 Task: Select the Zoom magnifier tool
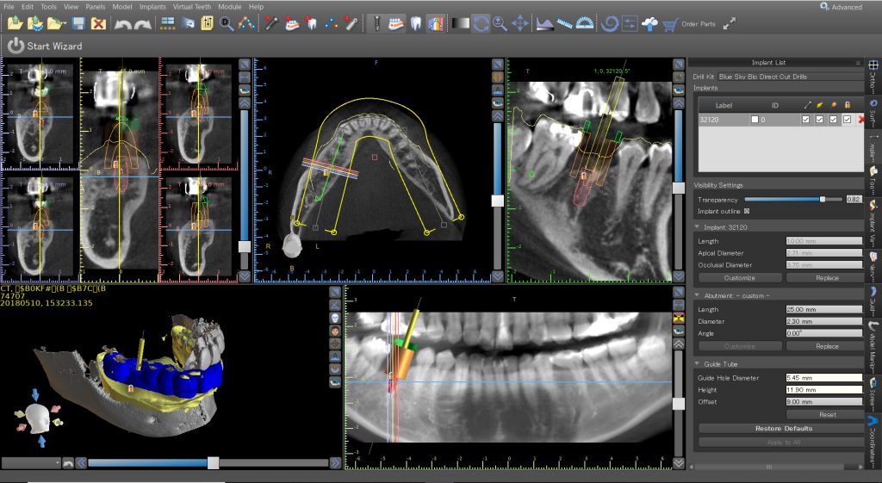pos(500,24)
